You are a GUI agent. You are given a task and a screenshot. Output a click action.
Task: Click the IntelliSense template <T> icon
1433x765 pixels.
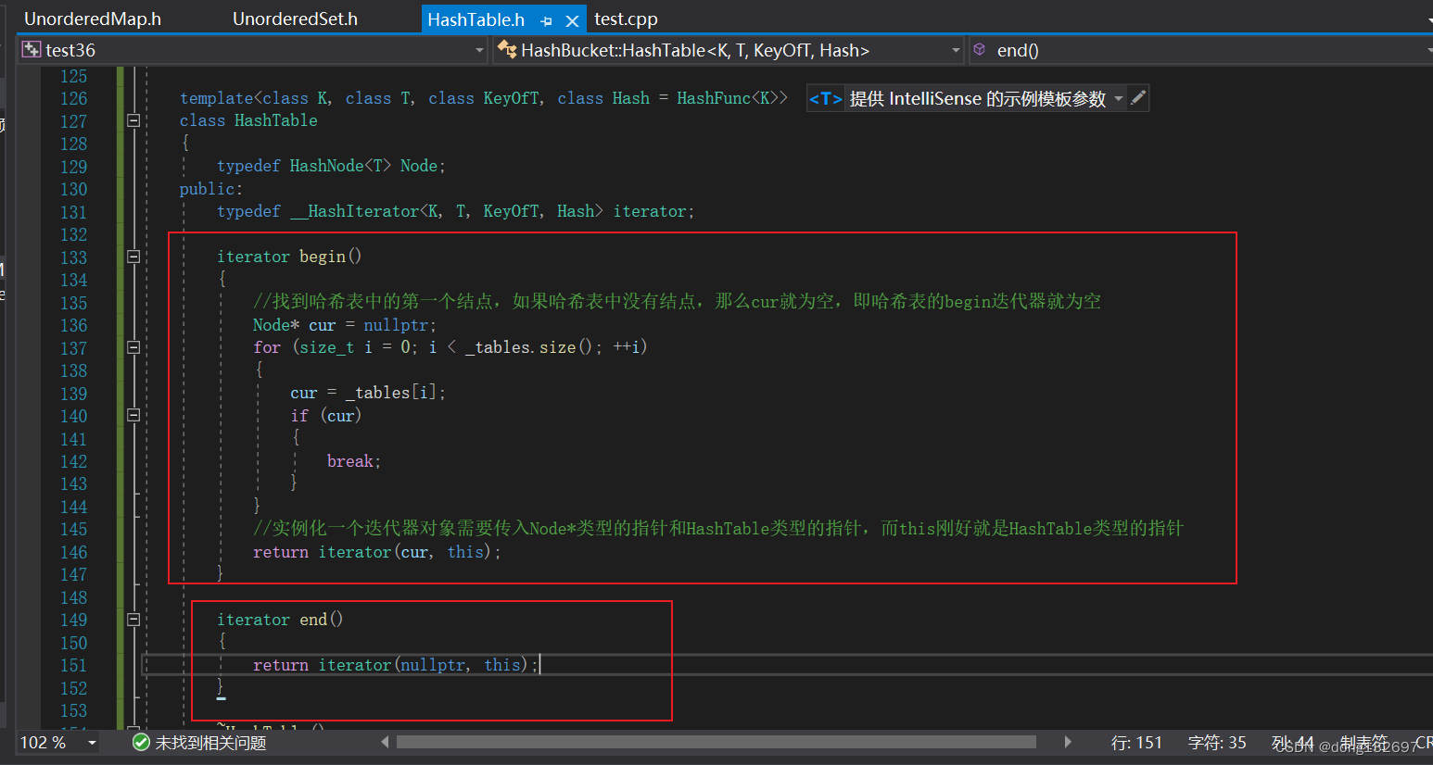coord(825,98)
